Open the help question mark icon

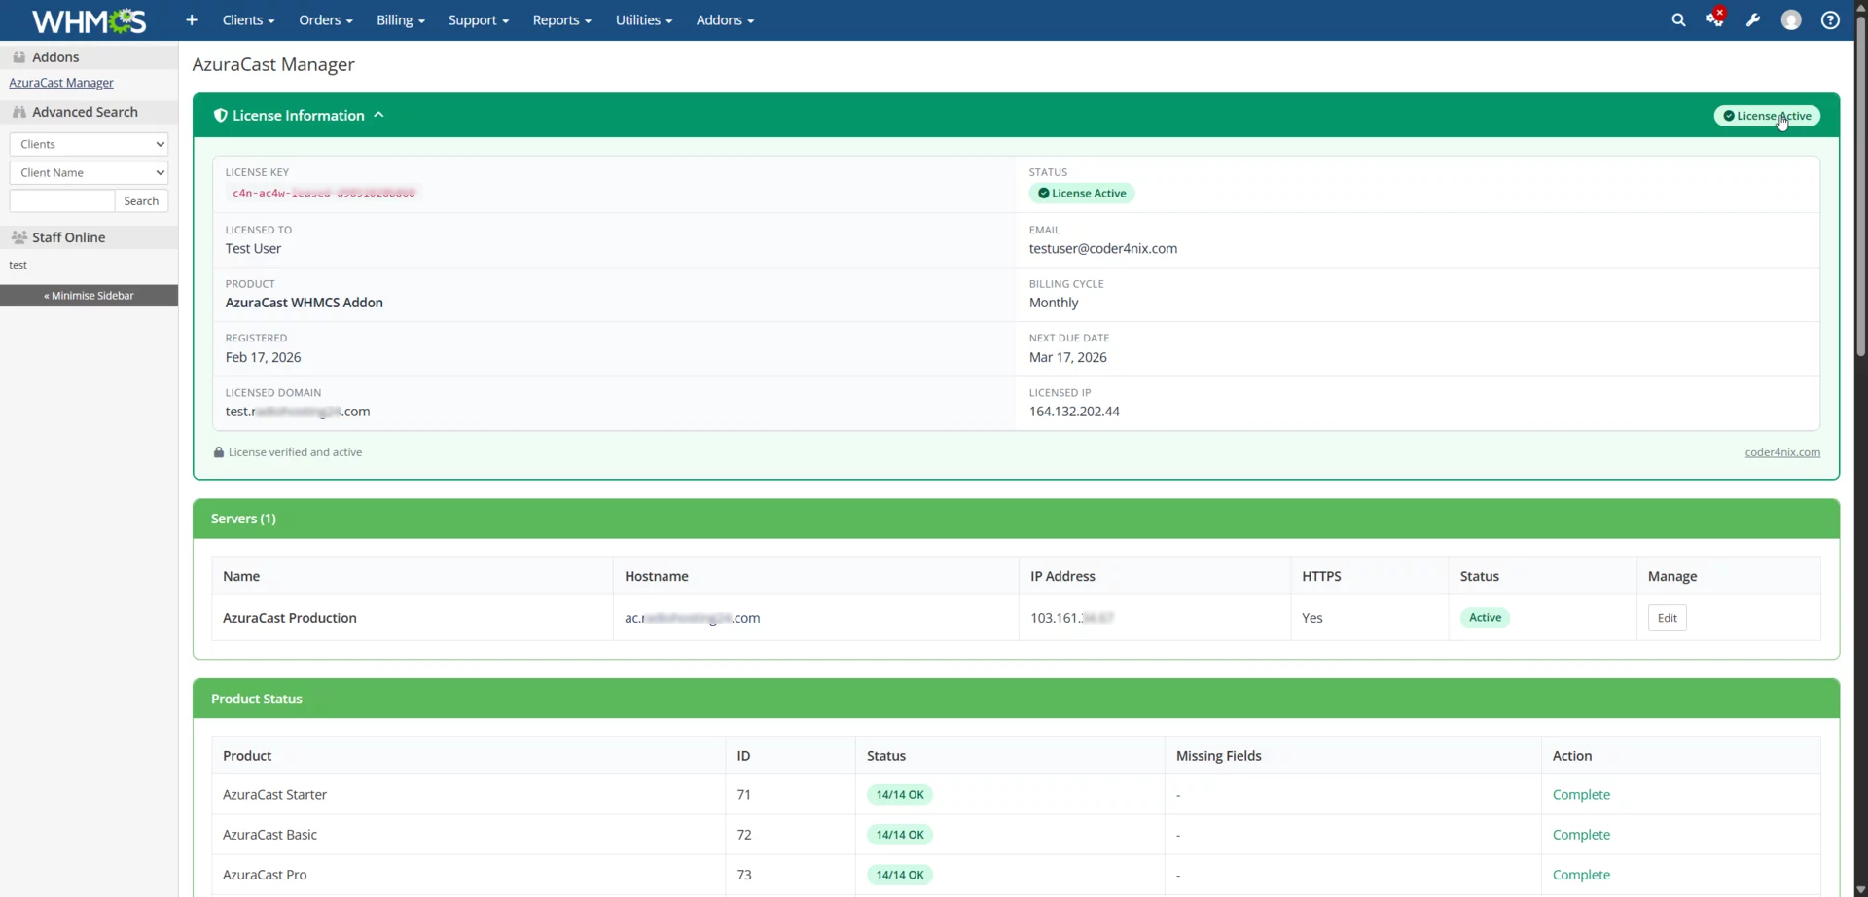1830,19
